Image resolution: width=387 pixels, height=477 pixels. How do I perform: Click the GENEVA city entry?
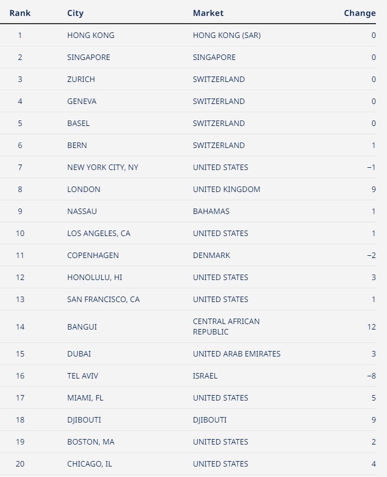click(81, 101)
